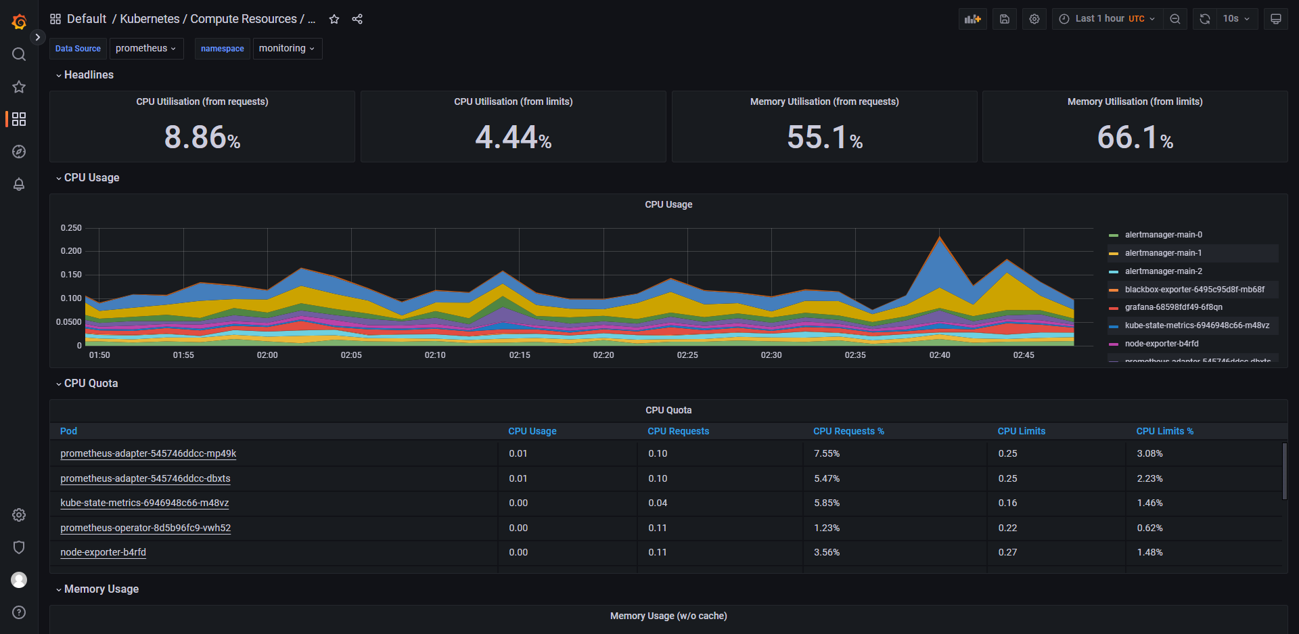This screenshot has height=634, width=1299.
Task: Click the blackbox-exporter legend color swatch
Action: 1113,290
